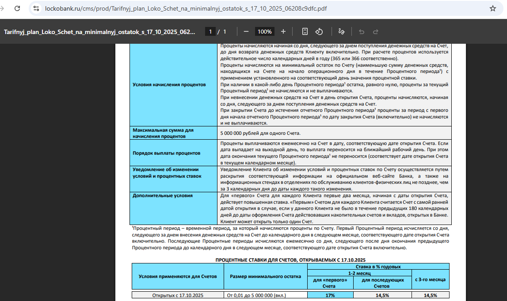Zoom out the PDF with minus button

246,31
